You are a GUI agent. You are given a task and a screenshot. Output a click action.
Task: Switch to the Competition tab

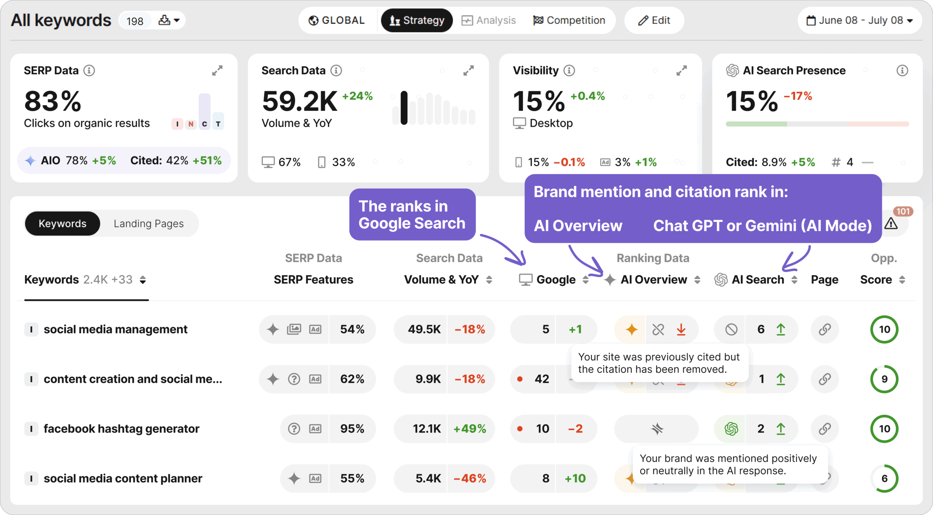(x=569, y=20)
